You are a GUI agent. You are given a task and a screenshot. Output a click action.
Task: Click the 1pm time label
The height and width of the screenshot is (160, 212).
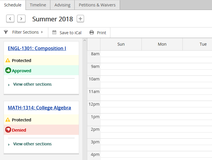[x=95, y=117]
